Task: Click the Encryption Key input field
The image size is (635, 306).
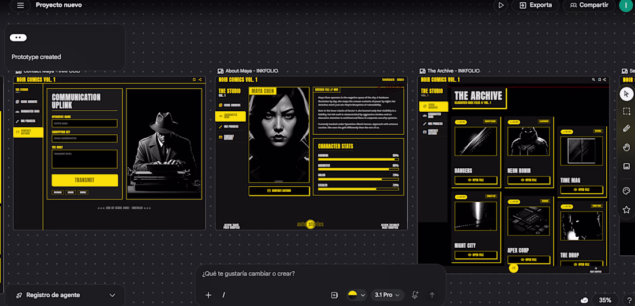Action: point(85,138)
